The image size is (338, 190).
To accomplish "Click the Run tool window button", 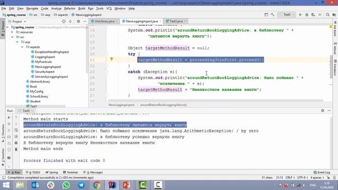I will point(14,173).
